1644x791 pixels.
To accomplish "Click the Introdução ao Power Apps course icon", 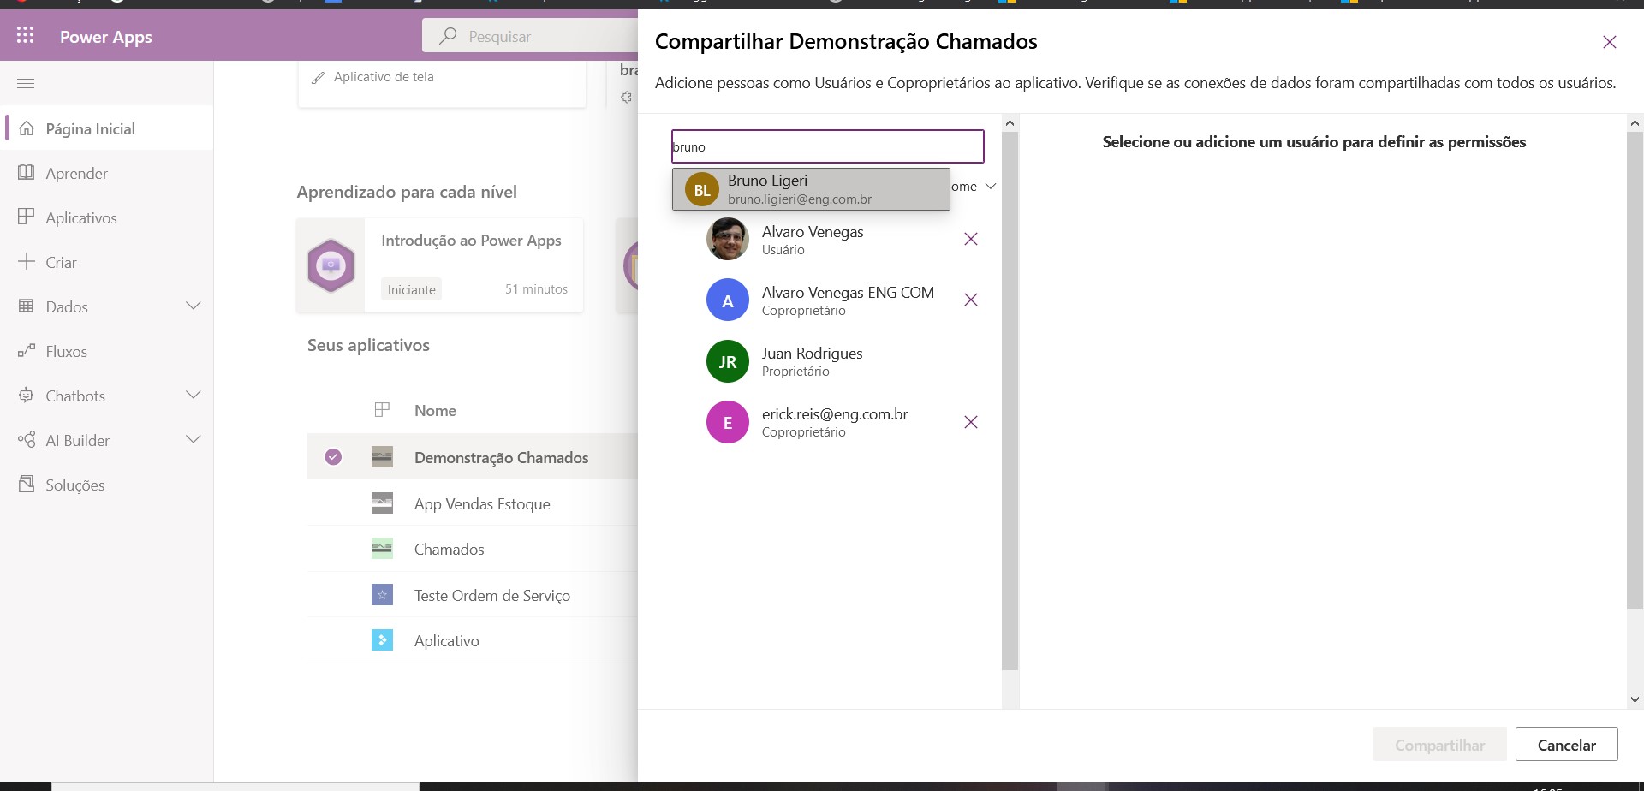I will 331,265.
